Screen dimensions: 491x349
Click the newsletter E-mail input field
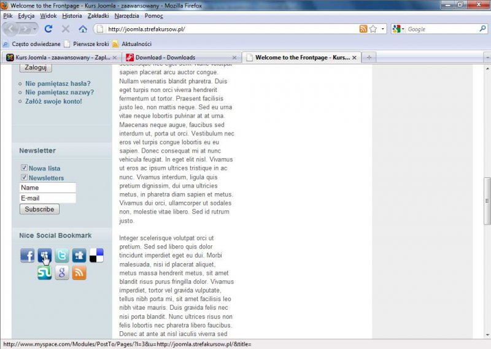47,198
